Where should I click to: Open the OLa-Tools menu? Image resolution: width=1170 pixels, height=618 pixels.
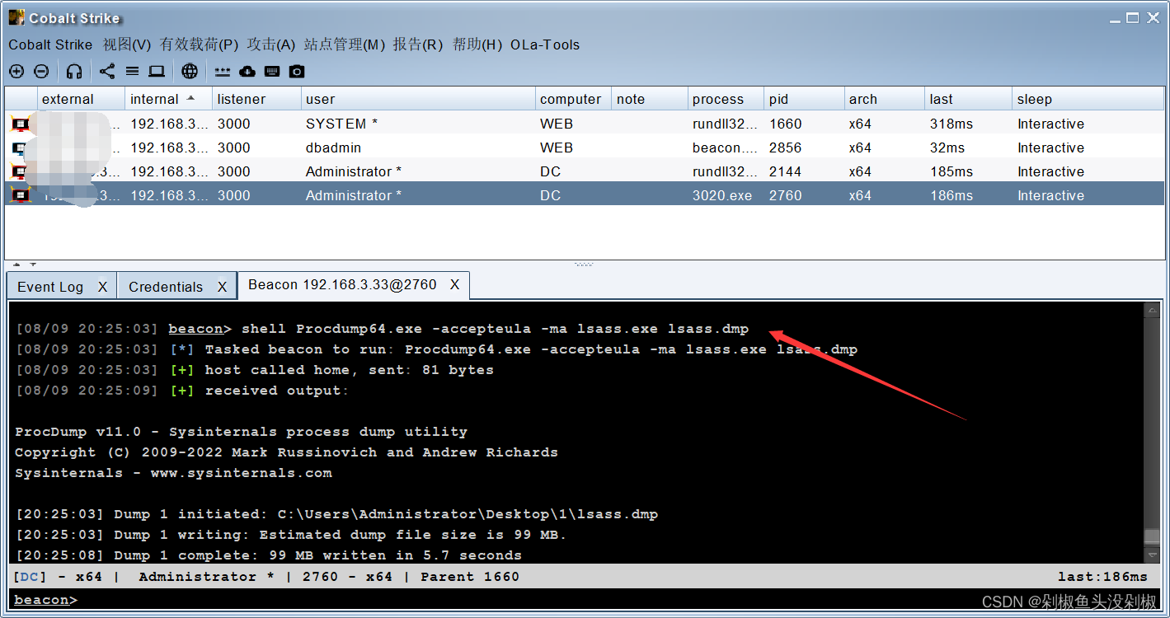pyautogui.click(x=545, y=44)
